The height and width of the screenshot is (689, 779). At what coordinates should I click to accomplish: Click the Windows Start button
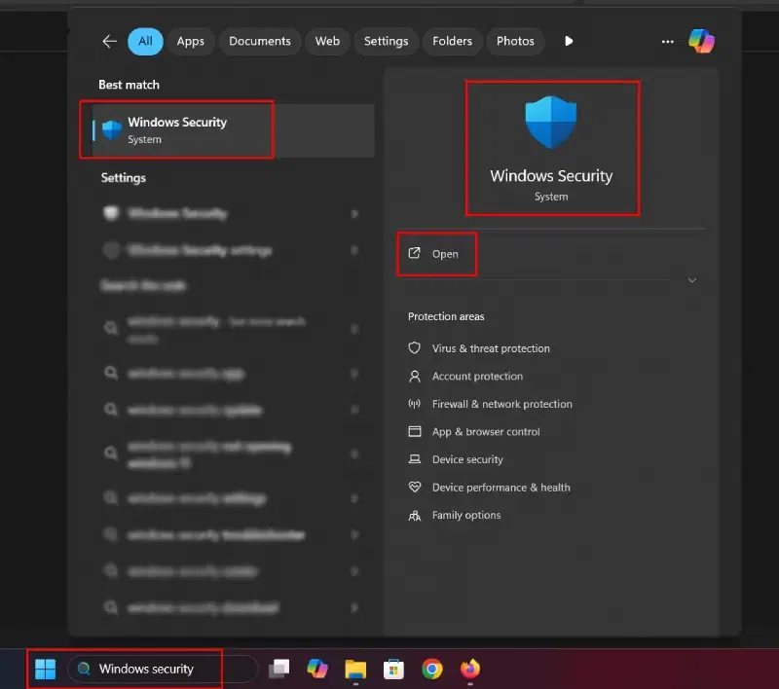click(45, 669)
